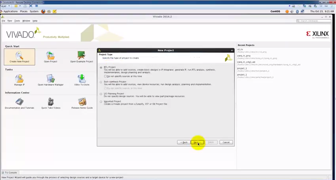The width and height of the screenshot is (336, 180).
Task: Launch the Open Example Project icon
Action: point(82,56)
